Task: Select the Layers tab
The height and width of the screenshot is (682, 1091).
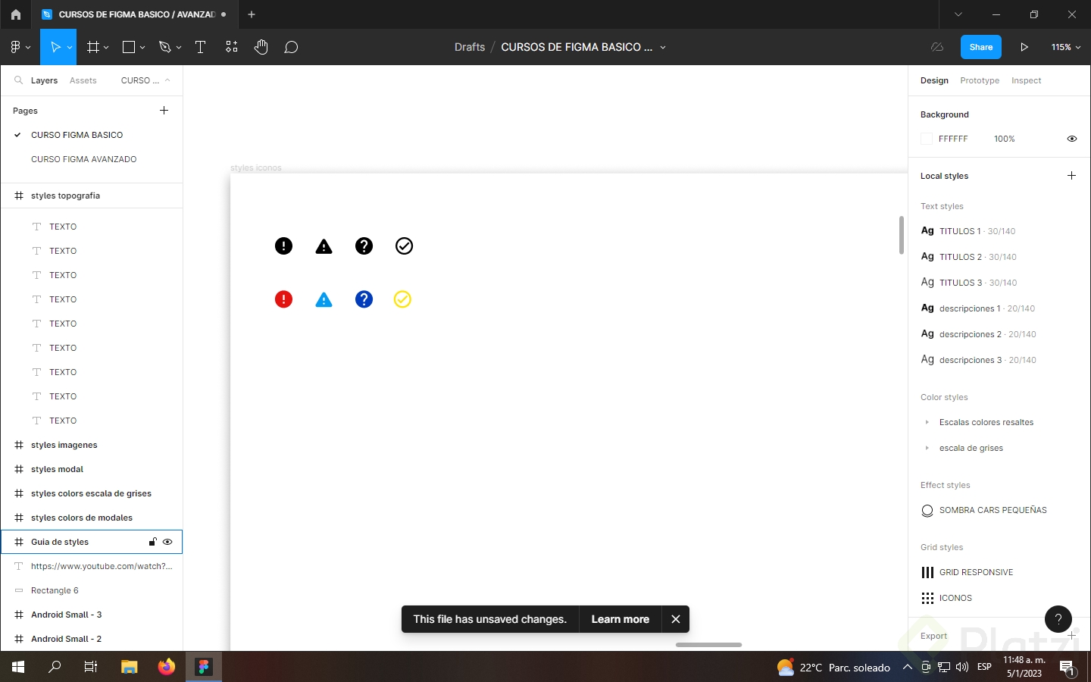Action: click(x=44, y=80)
